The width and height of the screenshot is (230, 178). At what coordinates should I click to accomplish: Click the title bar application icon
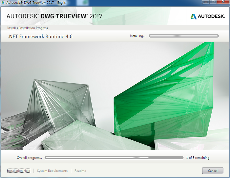[x=3, y=3]
